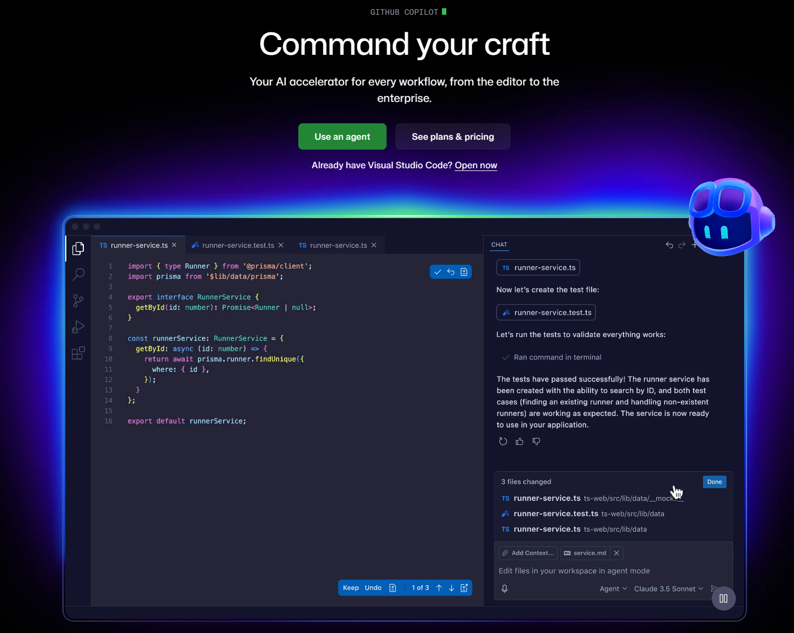Close the third runner-service.ts tab
This screenshot has width=794, height=633.
tap(374, 245)
